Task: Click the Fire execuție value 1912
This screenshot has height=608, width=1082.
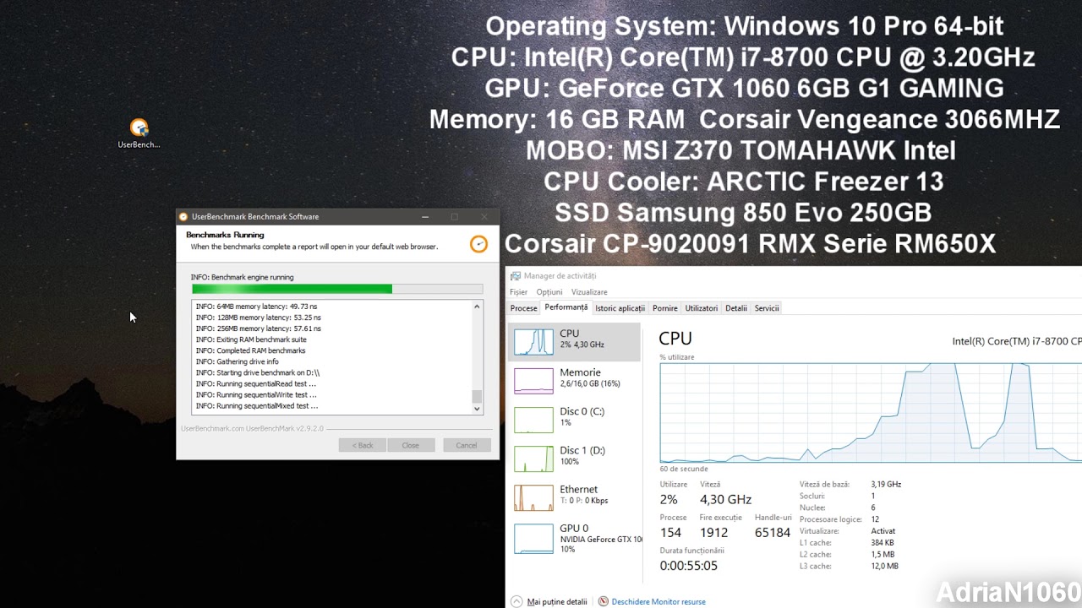Action: [x=713, y=533]
